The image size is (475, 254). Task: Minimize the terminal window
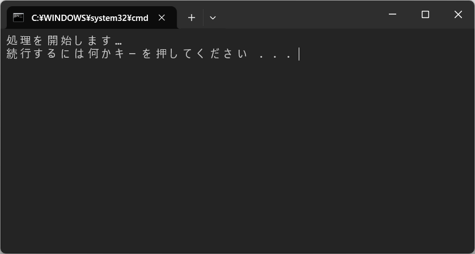(x=393, y=14)
